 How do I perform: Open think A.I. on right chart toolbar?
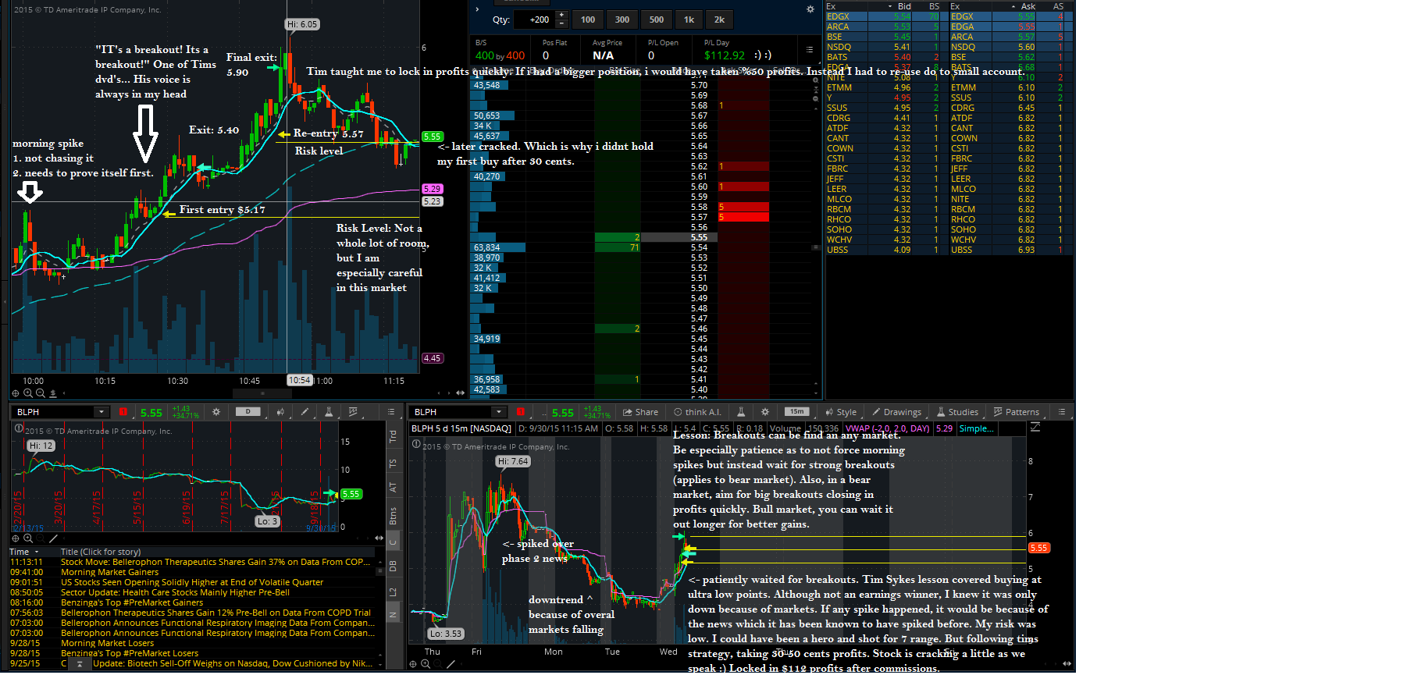[698, 412]
